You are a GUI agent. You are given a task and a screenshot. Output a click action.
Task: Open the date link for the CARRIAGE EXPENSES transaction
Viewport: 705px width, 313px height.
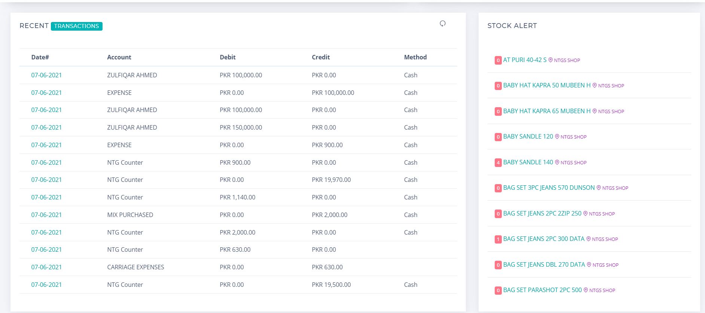[x=46, y=267]
